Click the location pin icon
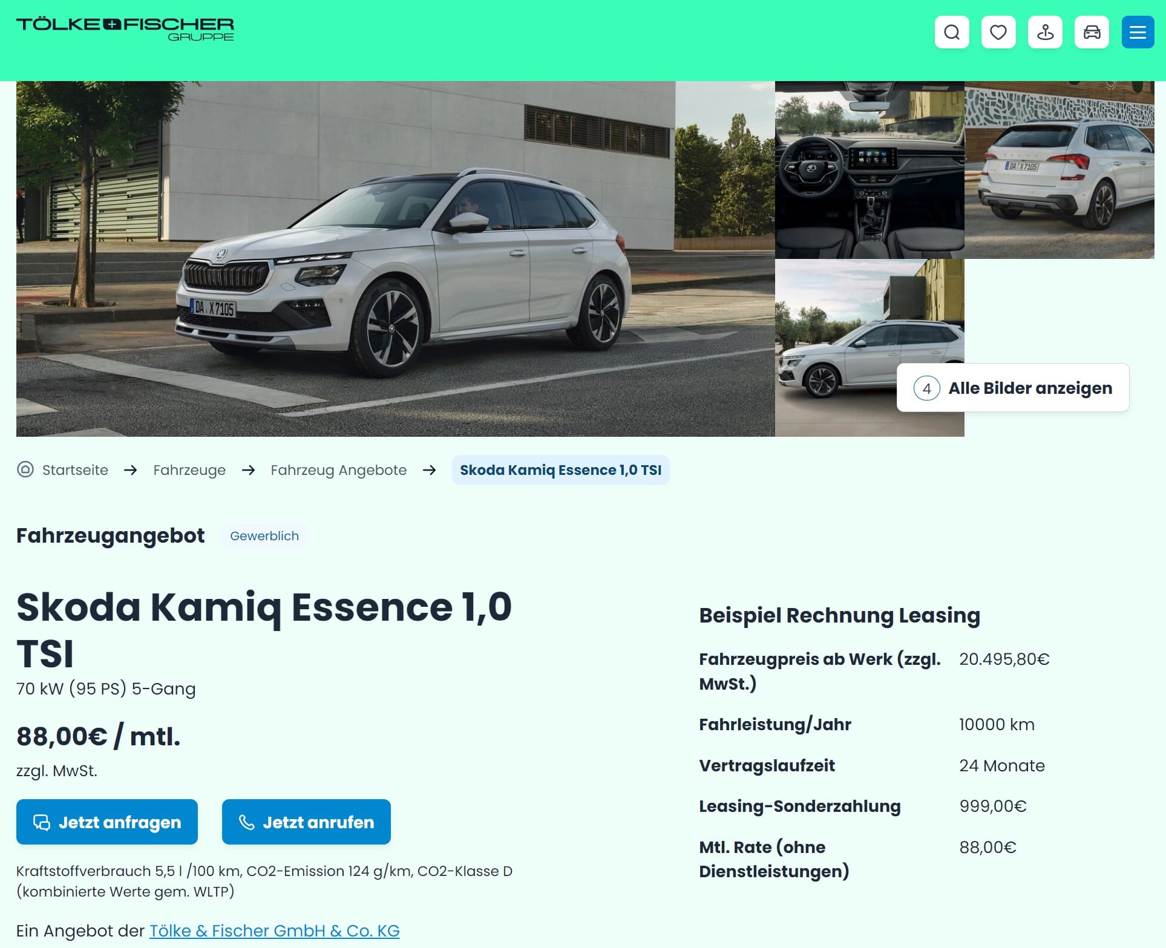1166x948 pixels. click(1045, 32)
